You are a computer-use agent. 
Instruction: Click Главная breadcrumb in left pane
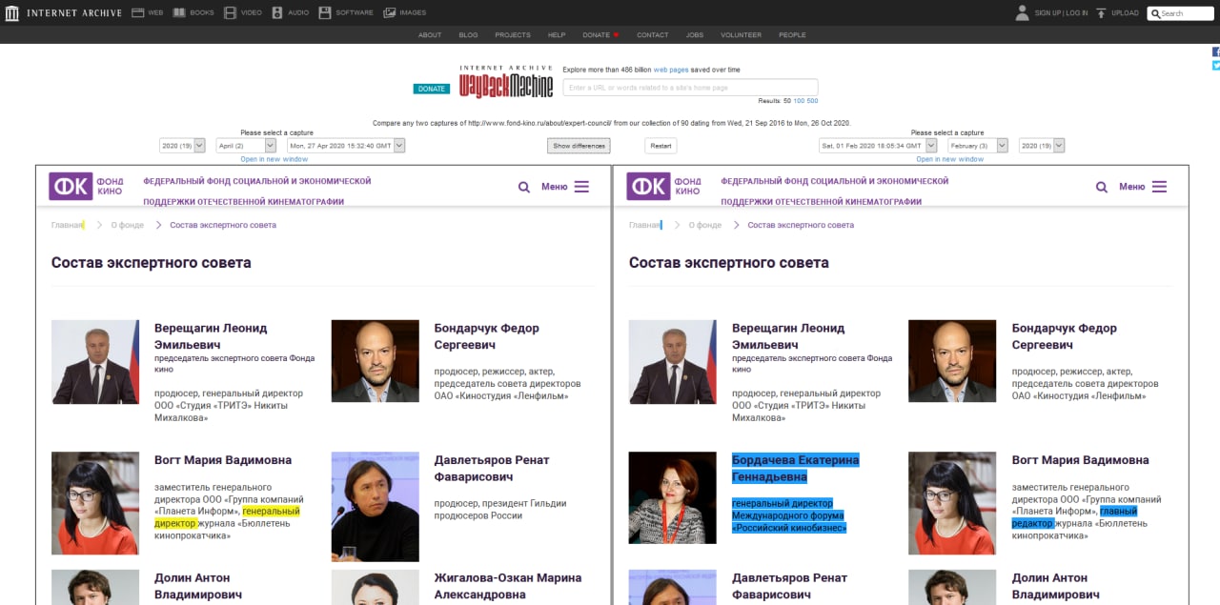coord(68,225)
